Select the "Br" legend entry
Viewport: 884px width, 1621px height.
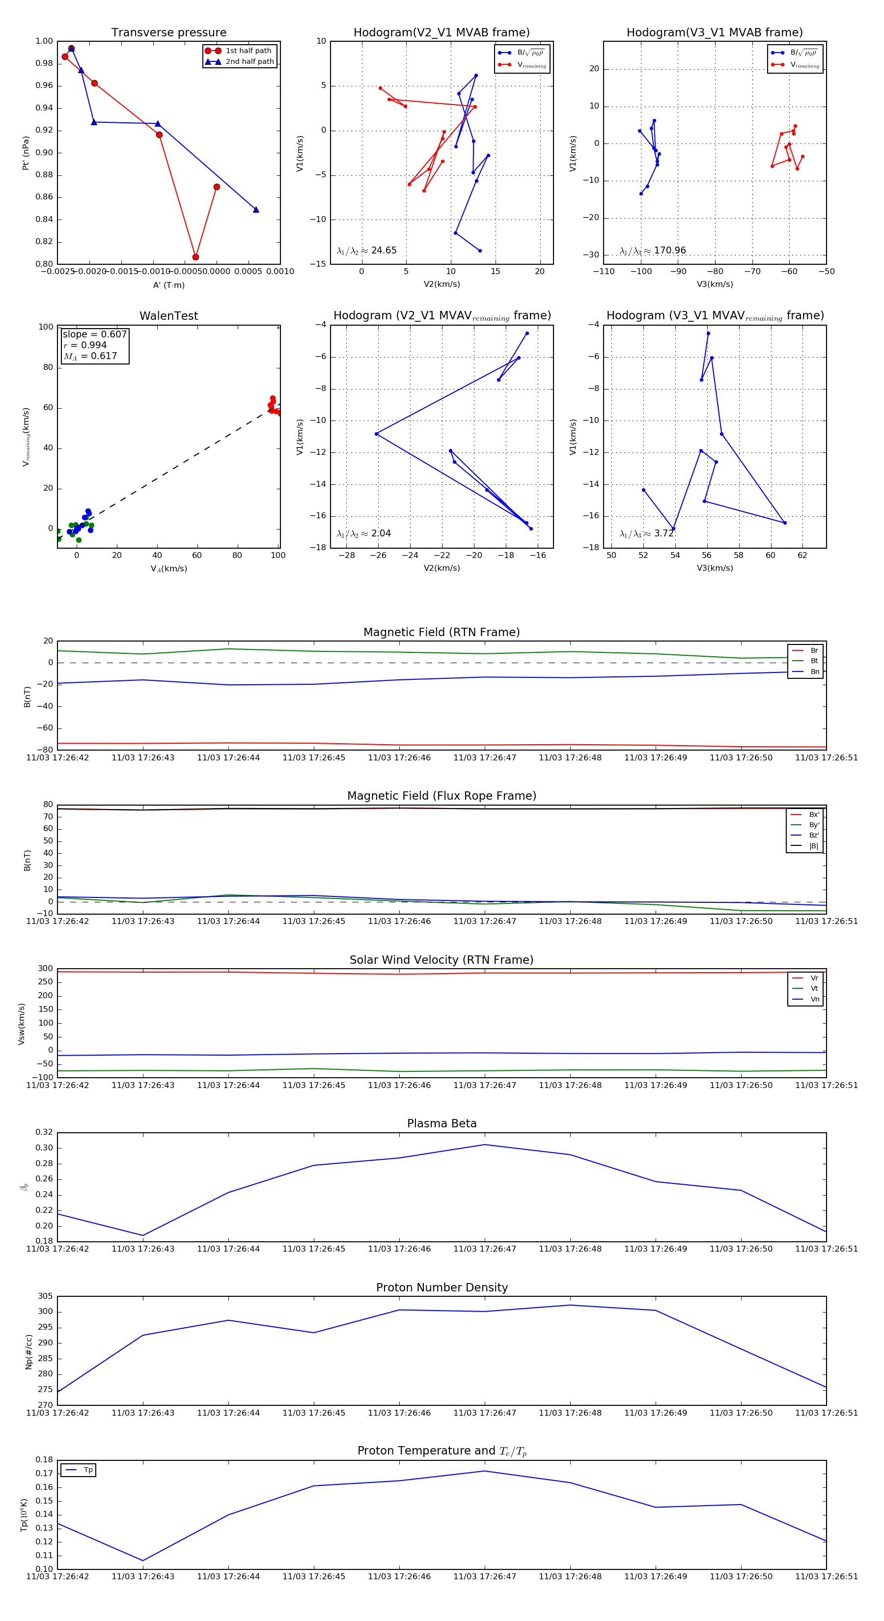pyautogui.click(x=805, y=651)
